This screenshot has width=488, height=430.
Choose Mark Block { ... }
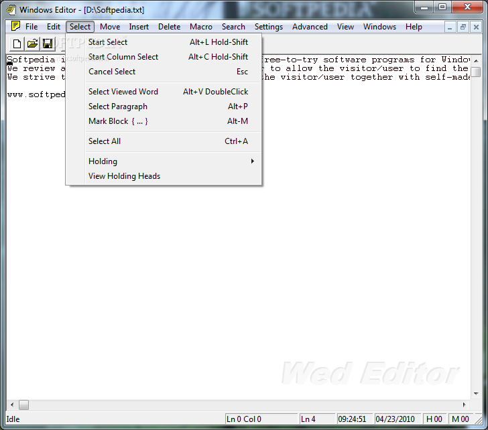(x=164, y=121)
